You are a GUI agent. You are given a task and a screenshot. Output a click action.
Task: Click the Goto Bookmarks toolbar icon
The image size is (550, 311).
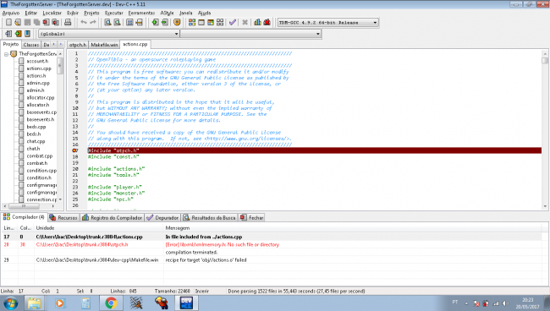(x=27, y=34)
